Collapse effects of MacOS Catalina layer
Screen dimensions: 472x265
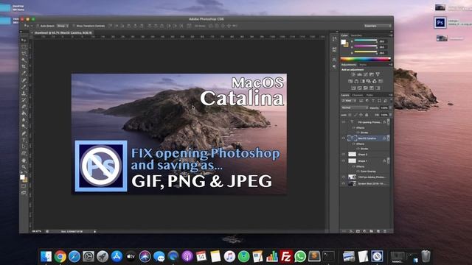(x=389, y=138)
